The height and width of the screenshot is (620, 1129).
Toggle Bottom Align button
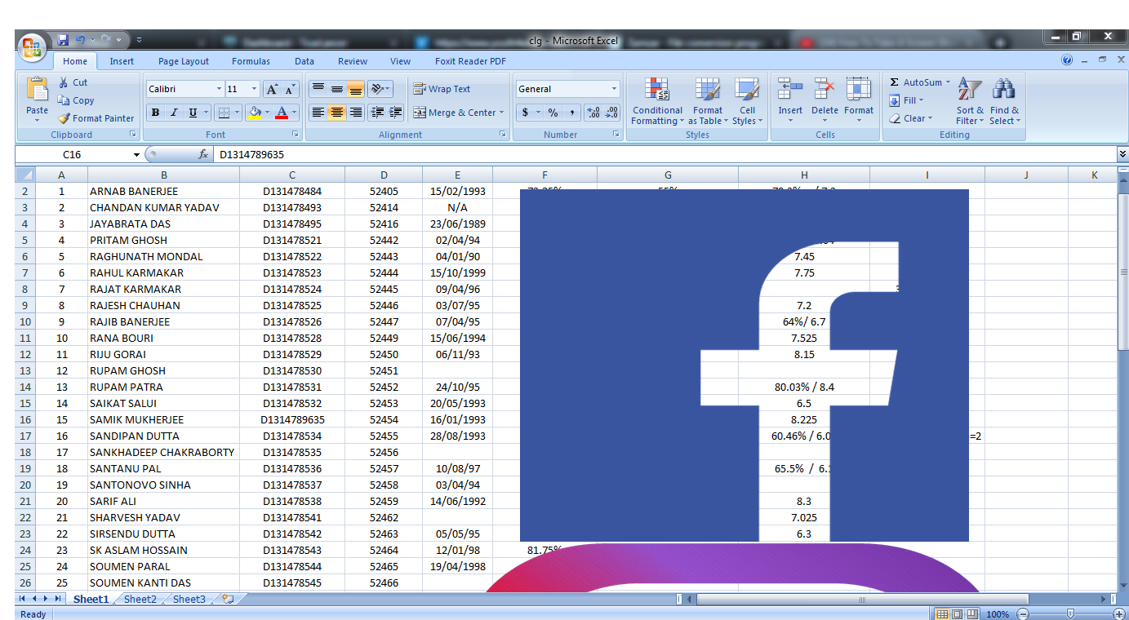pyautogui.click(x=355, y=89)
